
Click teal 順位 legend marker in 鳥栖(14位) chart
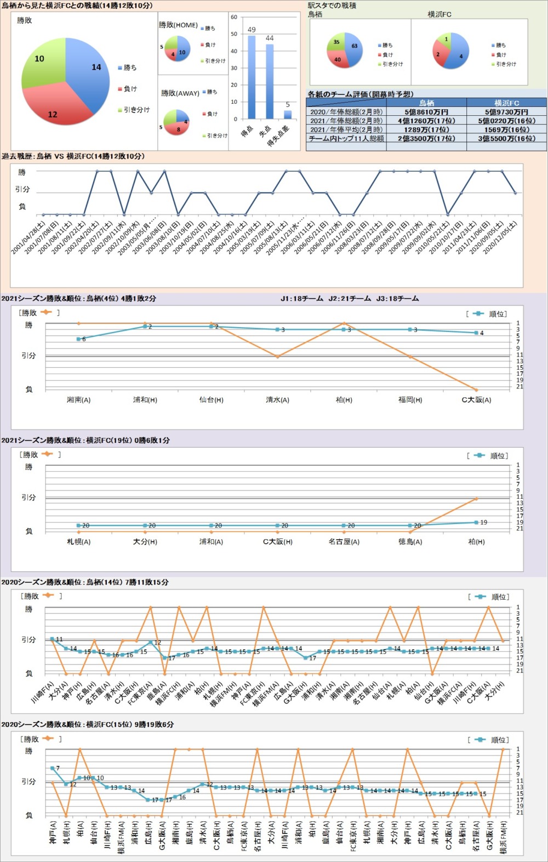tap(480, 596)
